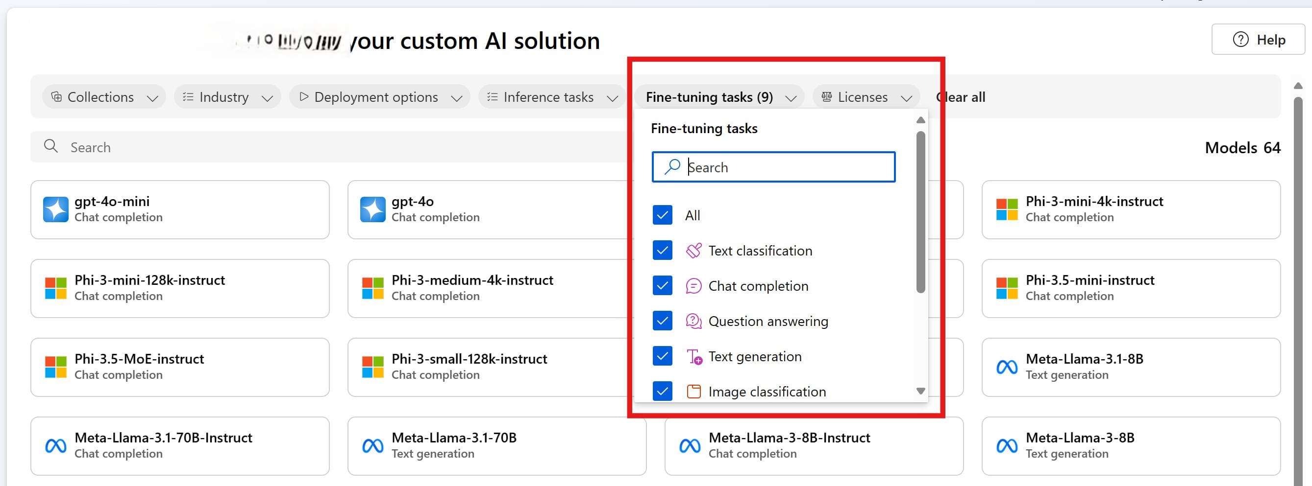1312x486 pixels.
Task: Click the gpt-4o-mini model icon
Action: (55, 209)
